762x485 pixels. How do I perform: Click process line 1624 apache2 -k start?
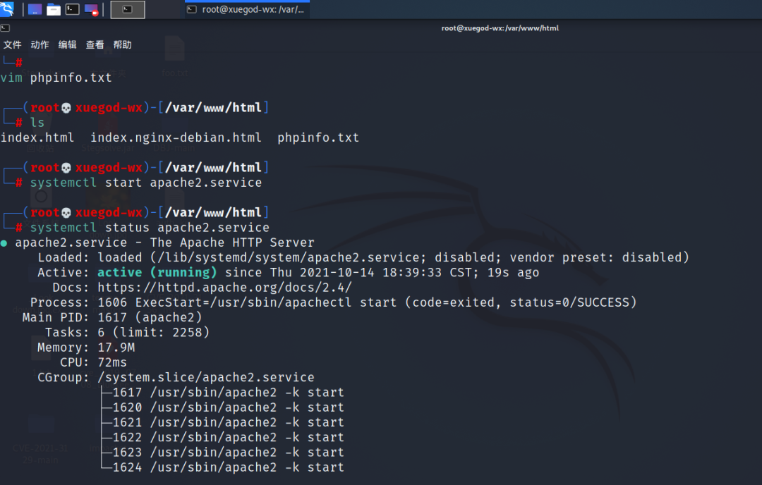click(229, 467)
